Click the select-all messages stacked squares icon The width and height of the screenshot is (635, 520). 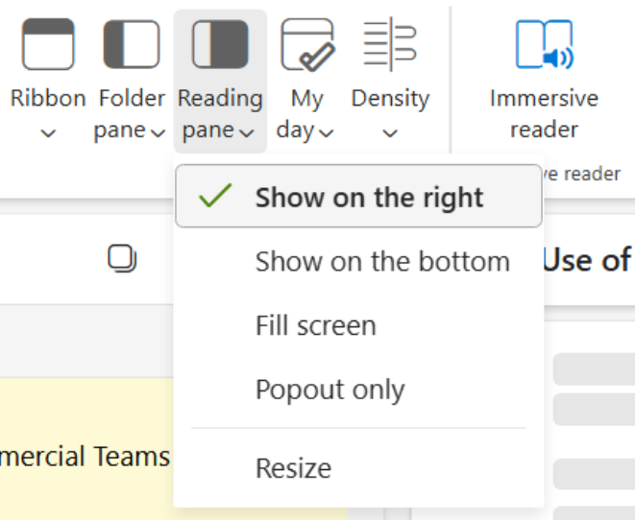click(122, 258)
